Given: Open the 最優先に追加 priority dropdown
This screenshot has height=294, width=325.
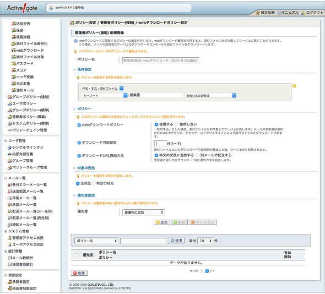Looking at the screenshot, I should (x=143, y=213).
